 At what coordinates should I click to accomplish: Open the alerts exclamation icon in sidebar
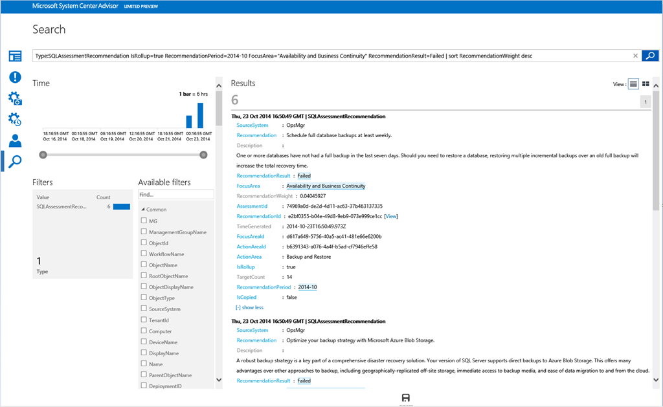(15, 77)
